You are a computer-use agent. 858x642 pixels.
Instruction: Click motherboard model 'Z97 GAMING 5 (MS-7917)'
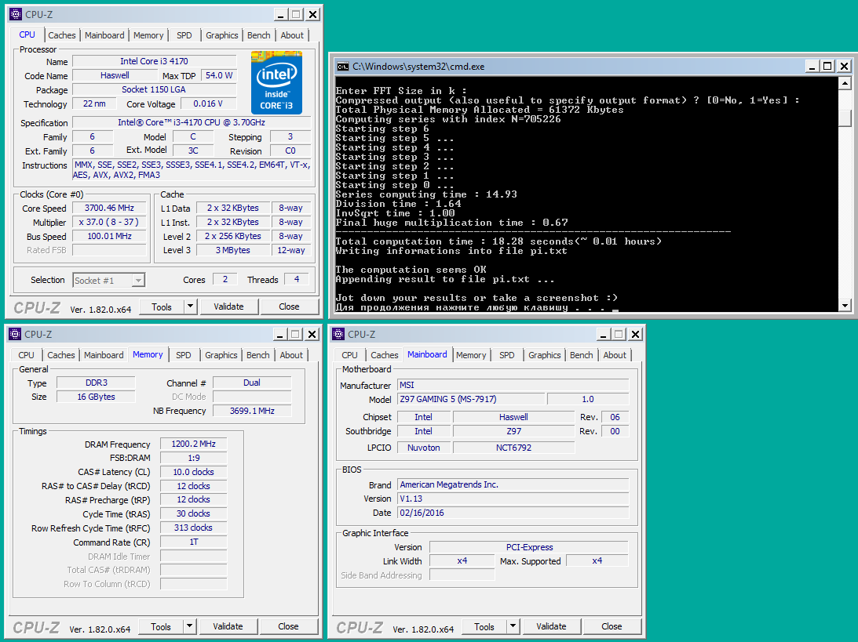tap(471, 399)
